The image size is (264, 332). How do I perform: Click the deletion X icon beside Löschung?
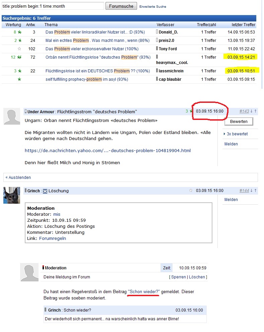45,191
